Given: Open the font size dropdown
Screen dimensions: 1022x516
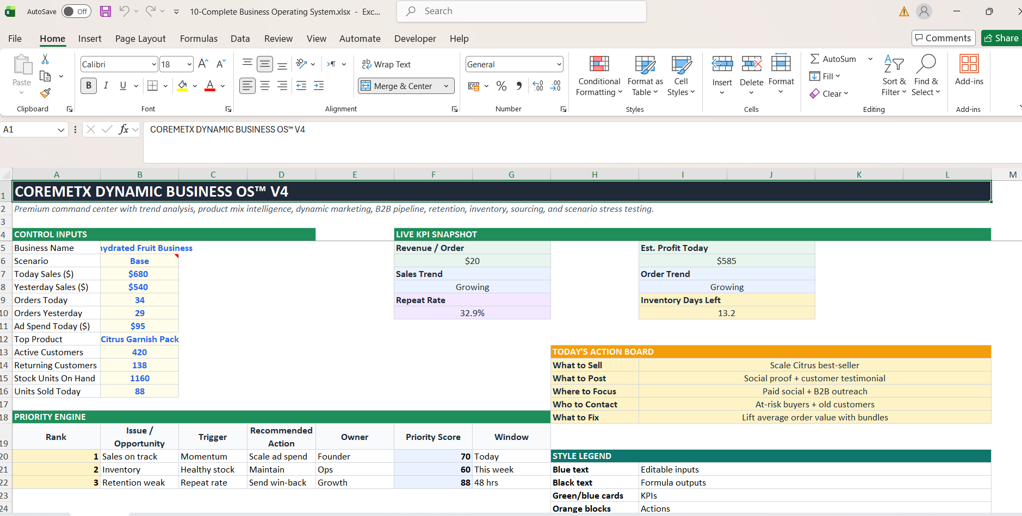Looking at the screenshot, I should 189,65.
